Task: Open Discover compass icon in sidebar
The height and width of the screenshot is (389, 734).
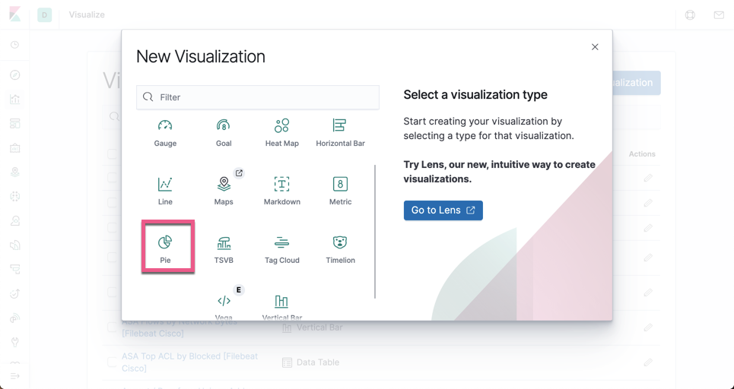Action: (15, 74)
